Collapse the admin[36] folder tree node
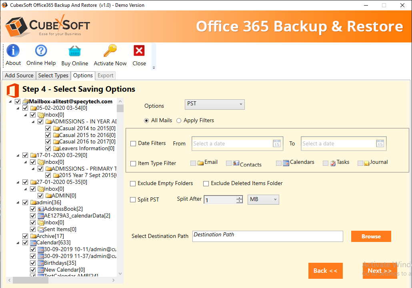 [x=18, y=202]
